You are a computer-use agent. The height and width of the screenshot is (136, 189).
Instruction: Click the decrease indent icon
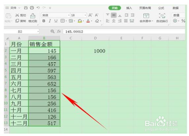127,15
